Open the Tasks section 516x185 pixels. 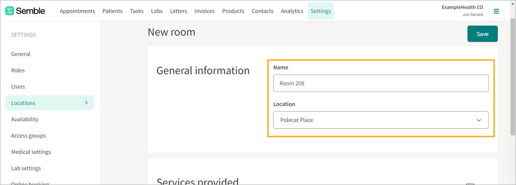137,11
